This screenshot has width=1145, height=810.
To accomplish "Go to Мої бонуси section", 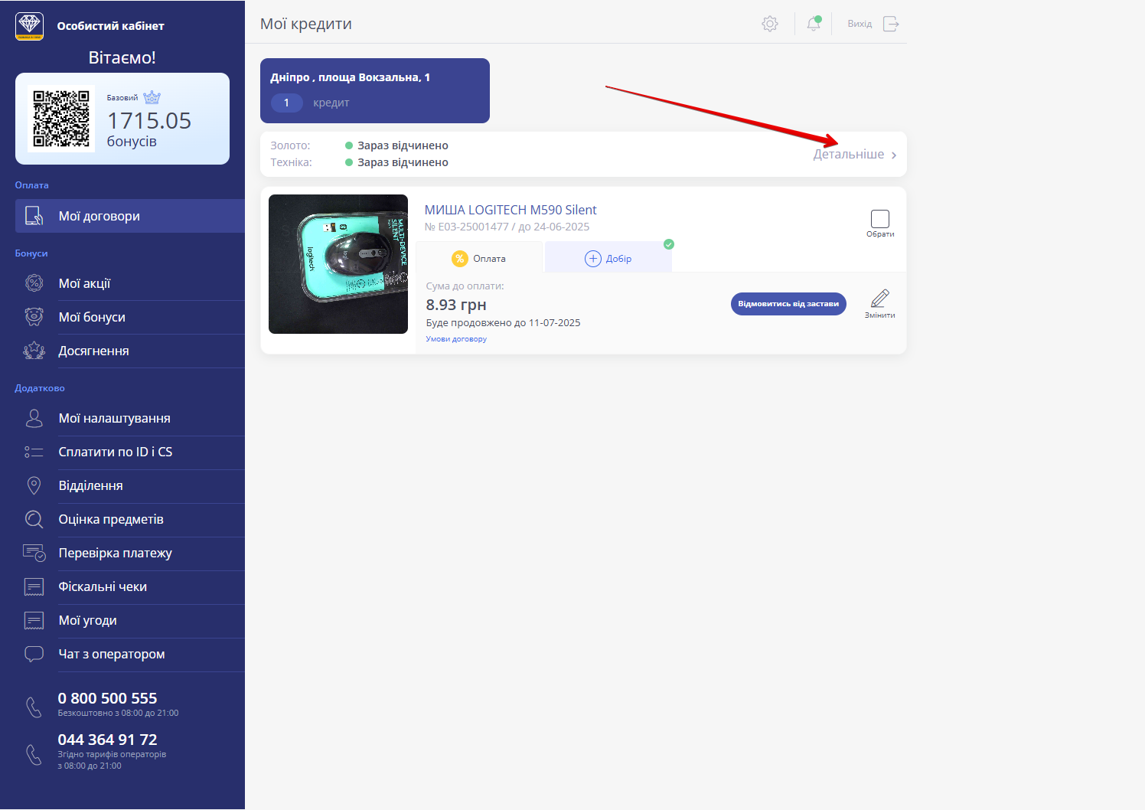I will pos(92,317).
